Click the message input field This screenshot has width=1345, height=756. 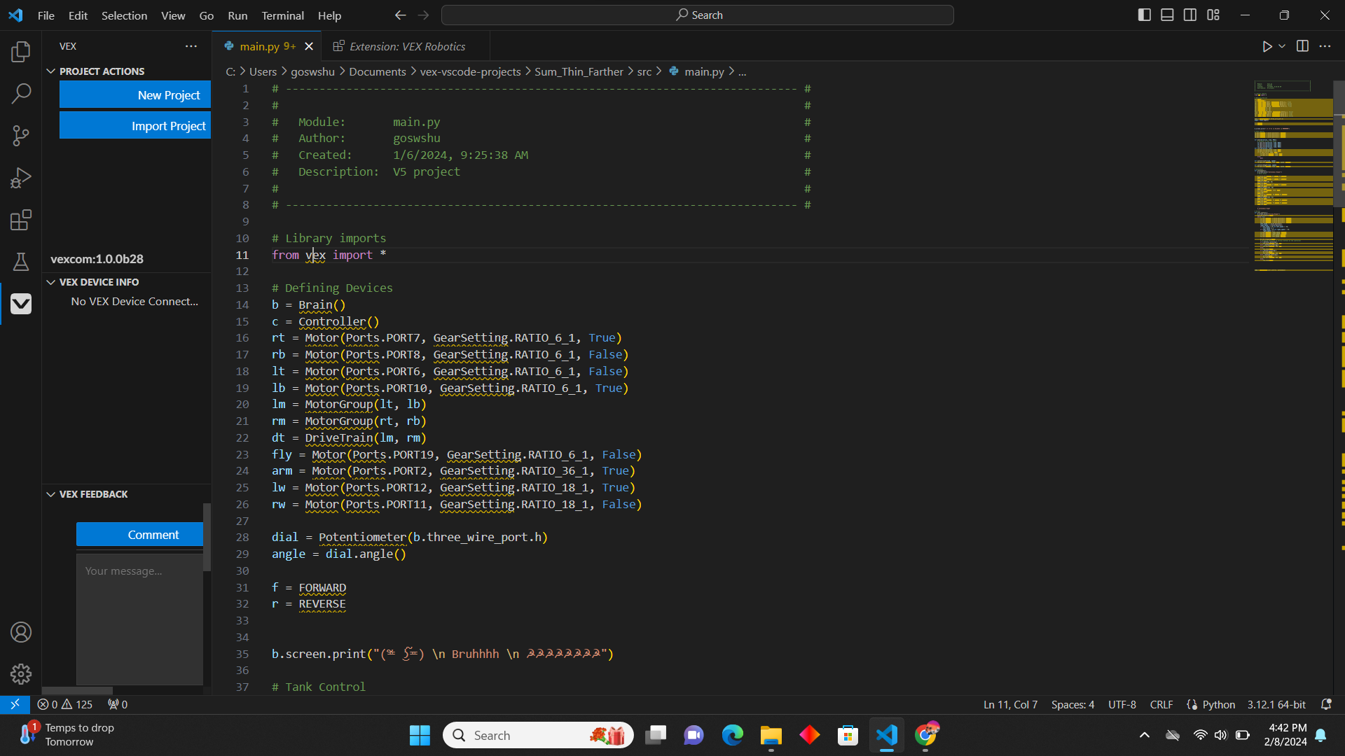(140, 619)
